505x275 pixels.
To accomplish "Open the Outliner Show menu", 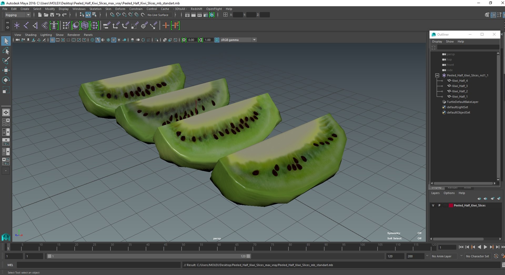I will 450,41.
